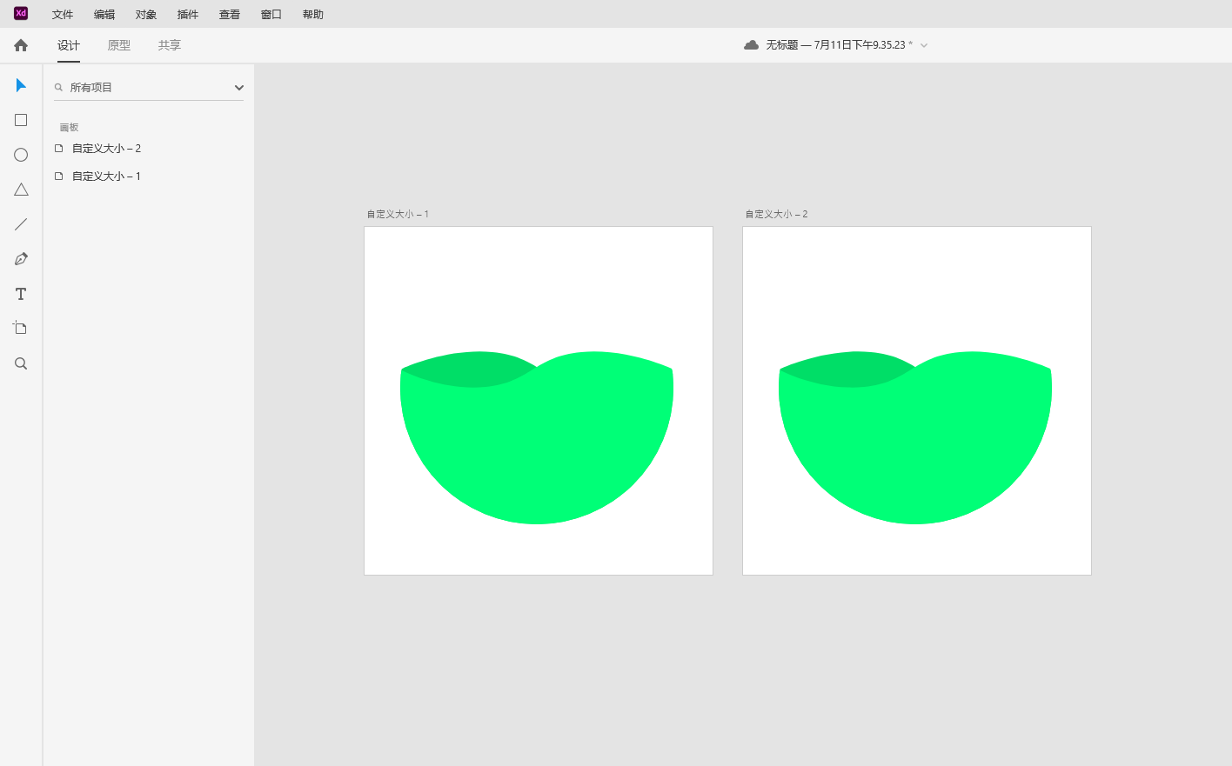Go to Home screen icon
Image resolution: width=1232 pixels, height=766 pixels.
click(x=21, y=45)
